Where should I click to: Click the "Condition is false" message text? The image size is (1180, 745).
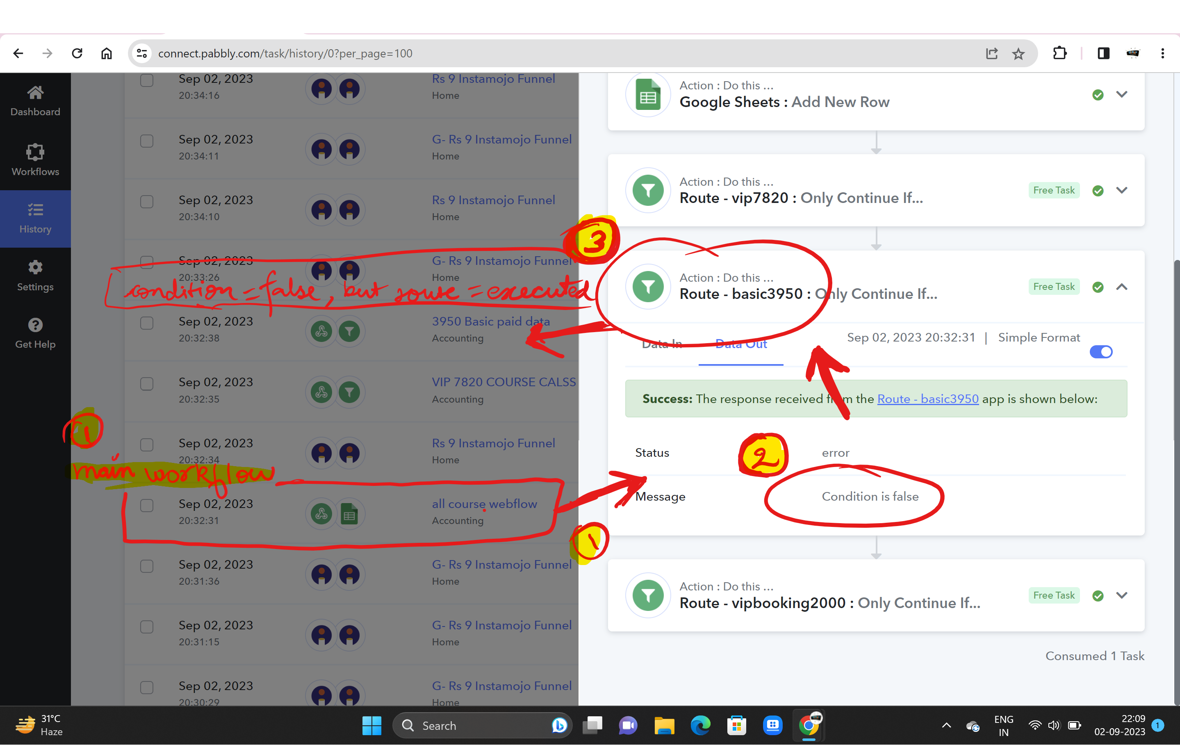point(870,497)
